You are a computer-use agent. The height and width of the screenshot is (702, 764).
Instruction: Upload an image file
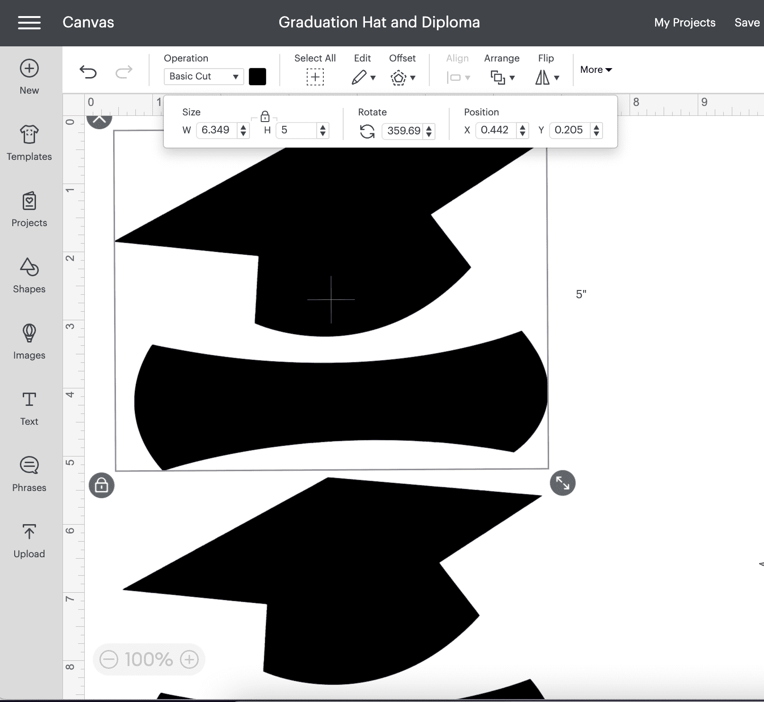(x=29, y=540)
